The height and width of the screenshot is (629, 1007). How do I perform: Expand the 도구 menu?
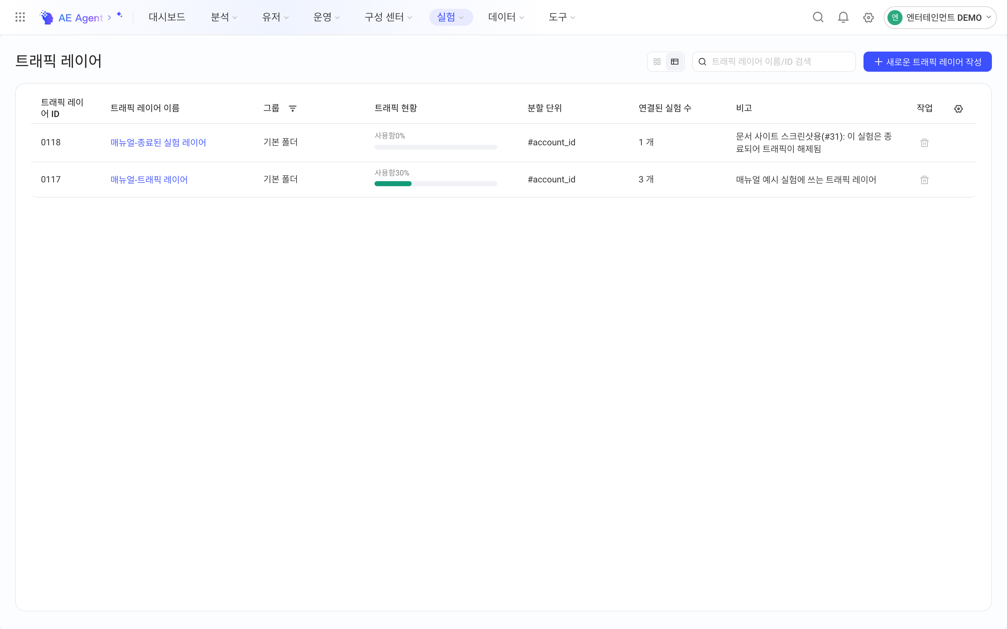(x=561, y=17)
